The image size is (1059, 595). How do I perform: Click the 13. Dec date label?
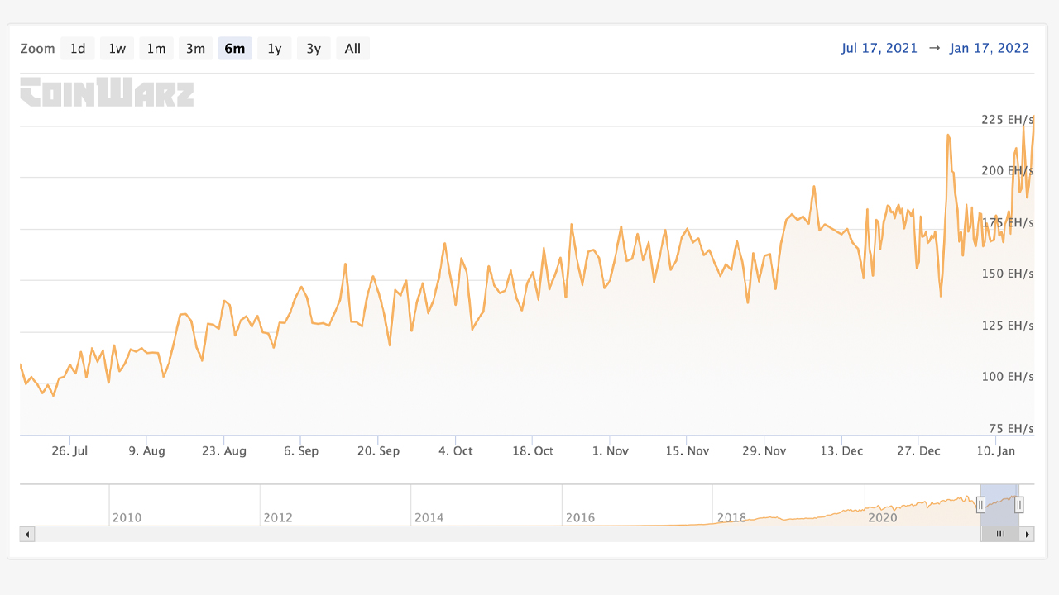tap(841, 451)
